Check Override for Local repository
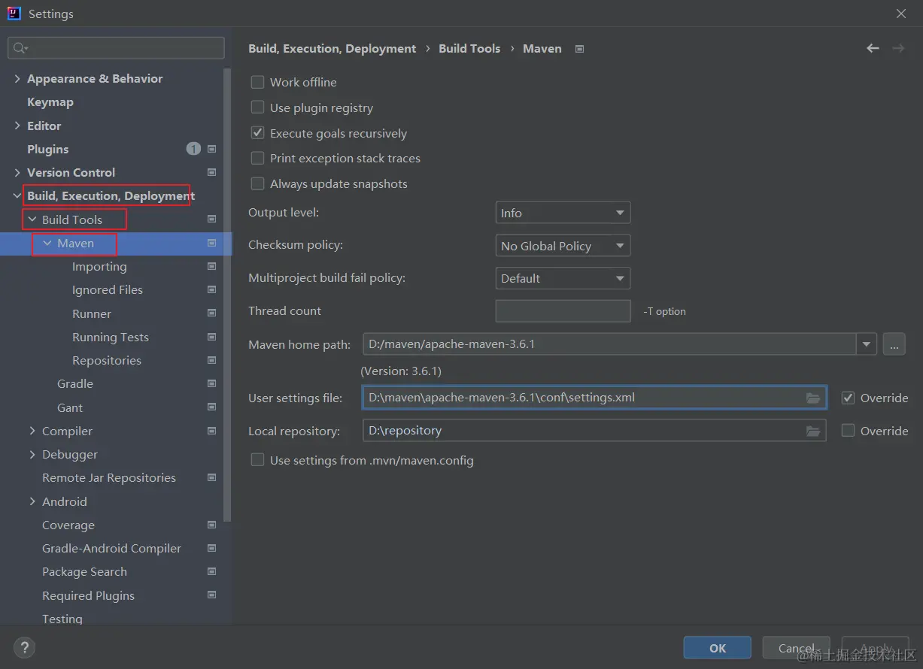 [848, 431]
